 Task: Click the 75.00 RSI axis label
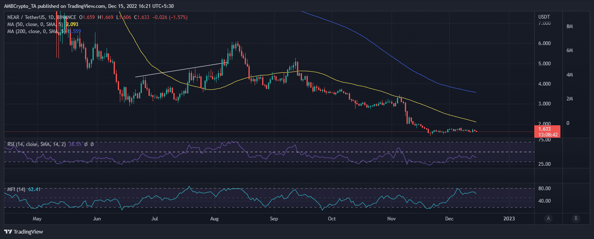(545, 140)
